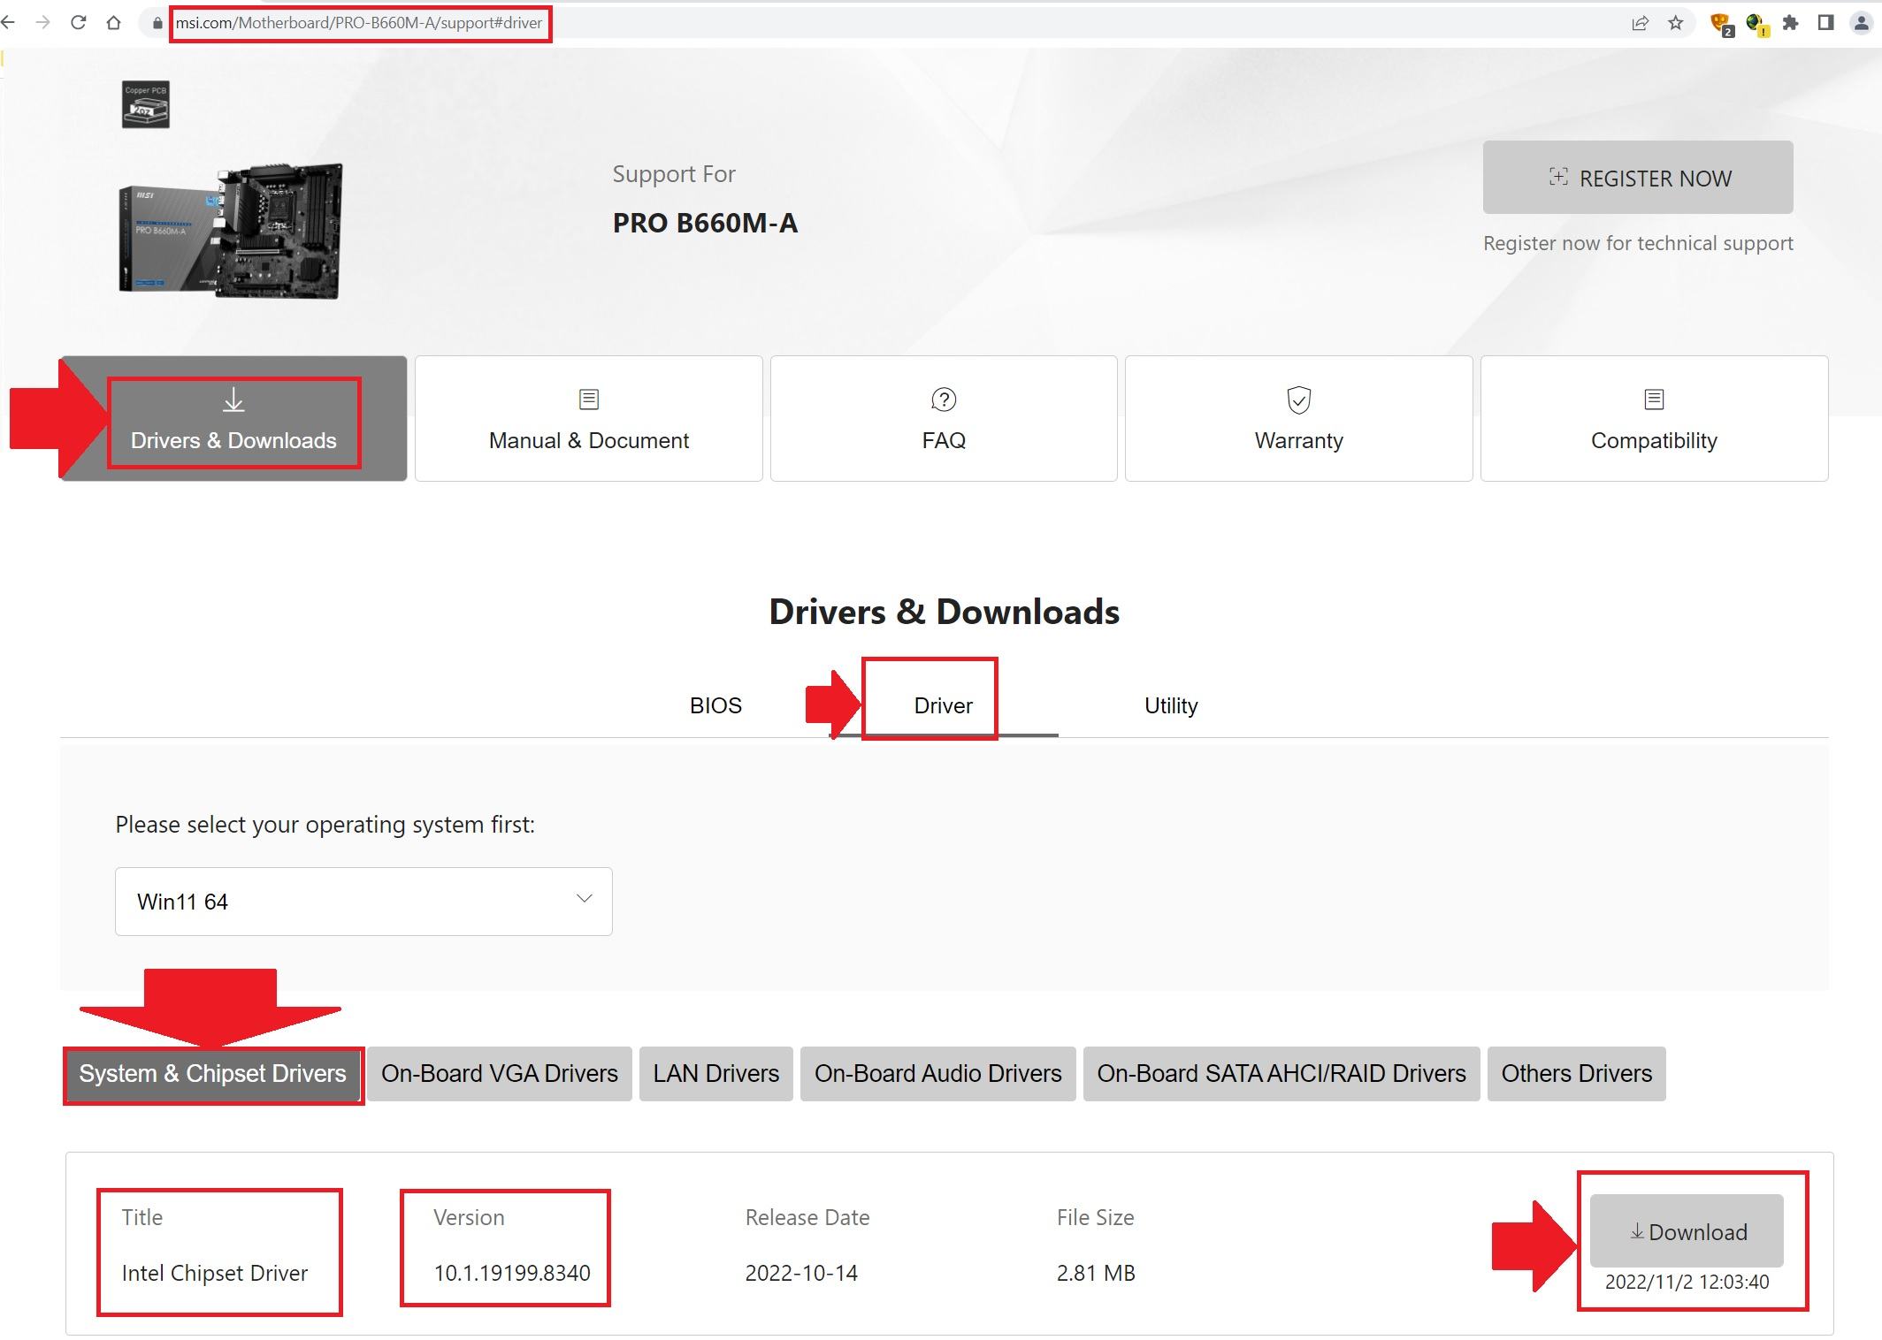Viewport: 1882px width, 1340px height.
Task: Select On-Board SATA AHCI/RAID Drivers category
Action: click(x=1281, y=1074)
